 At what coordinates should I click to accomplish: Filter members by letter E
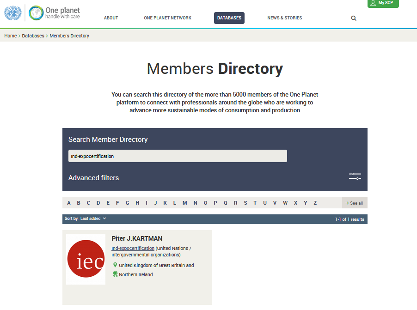(x=108, y=203)
